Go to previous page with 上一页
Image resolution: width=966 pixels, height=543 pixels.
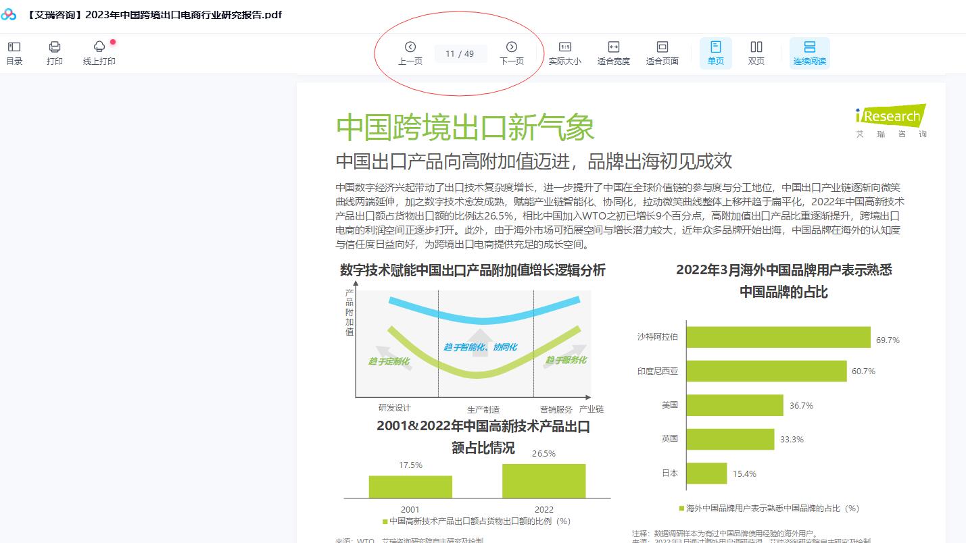click(x=410, y=53)
